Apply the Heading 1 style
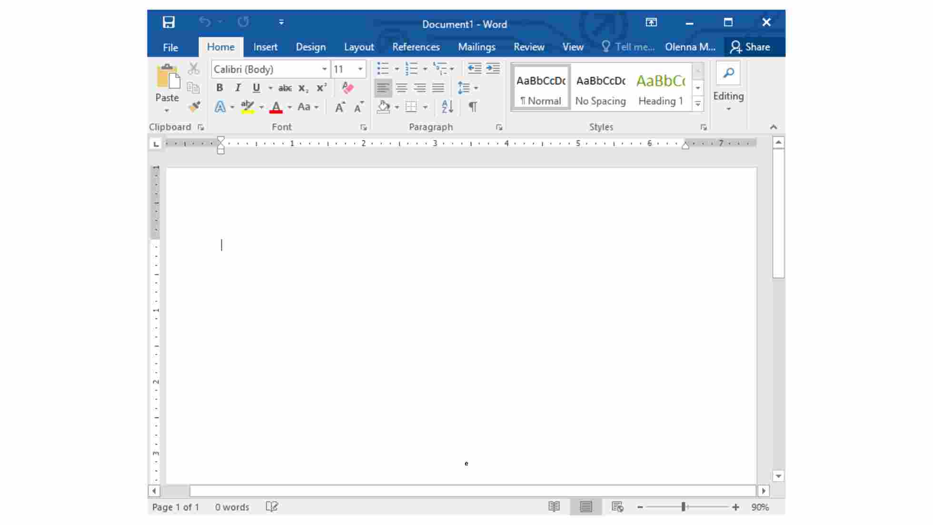Screen dimensions: 933x525 click(661, 88)
